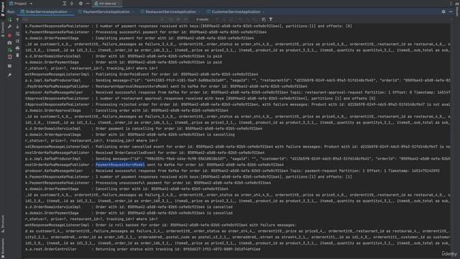Clear console with the trash icon
Screen dimensions: 460x259
(17, 55)
